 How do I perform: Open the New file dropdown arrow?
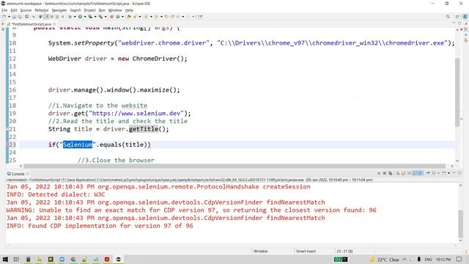click(9, 17)
